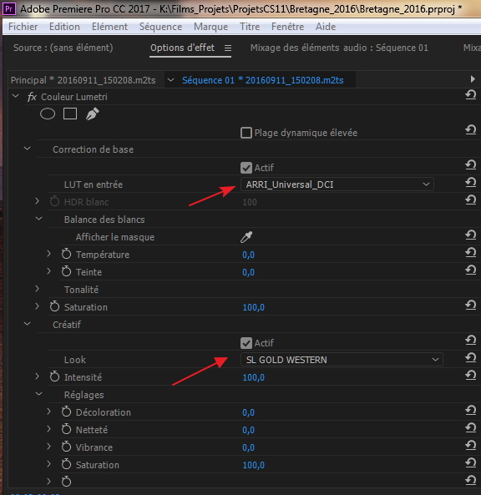Toggle animation stopwatch for Vibrance
This screenshot has height=495, width=481.
(66, 447)
